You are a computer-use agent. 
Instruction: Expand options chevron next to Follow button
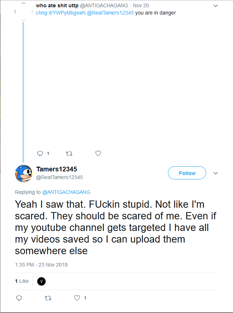tap(216, 173)
